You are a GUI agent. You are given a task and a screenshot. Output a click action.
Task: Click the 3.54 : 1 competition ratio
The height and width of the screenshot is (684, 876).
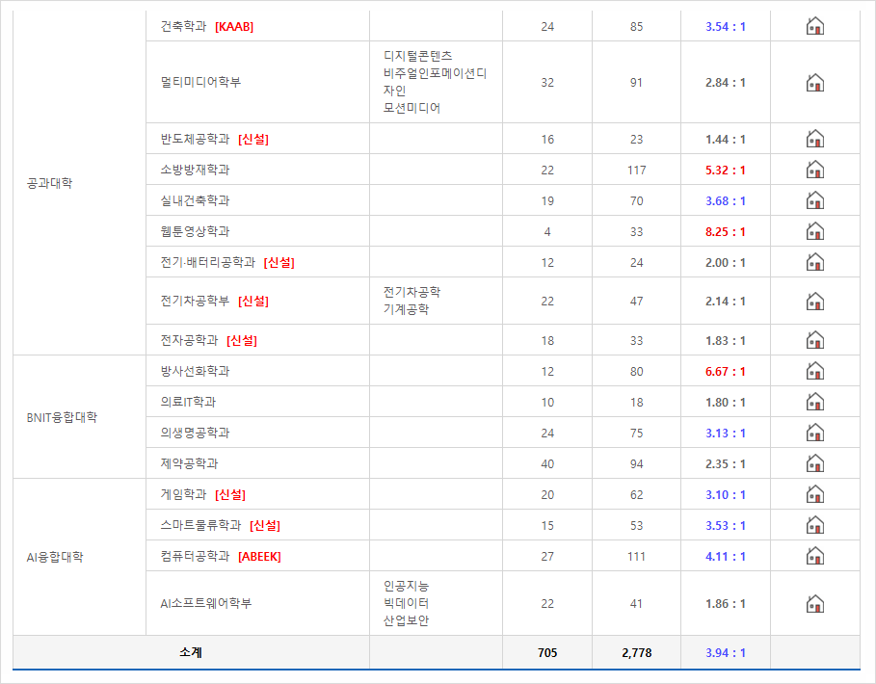[x=725, y=27]
